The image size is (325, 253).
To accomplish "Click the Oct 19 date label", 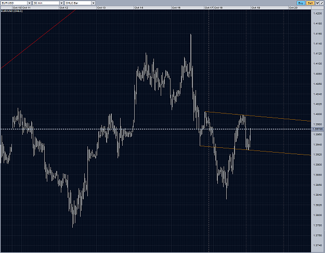I will [256, 8].
